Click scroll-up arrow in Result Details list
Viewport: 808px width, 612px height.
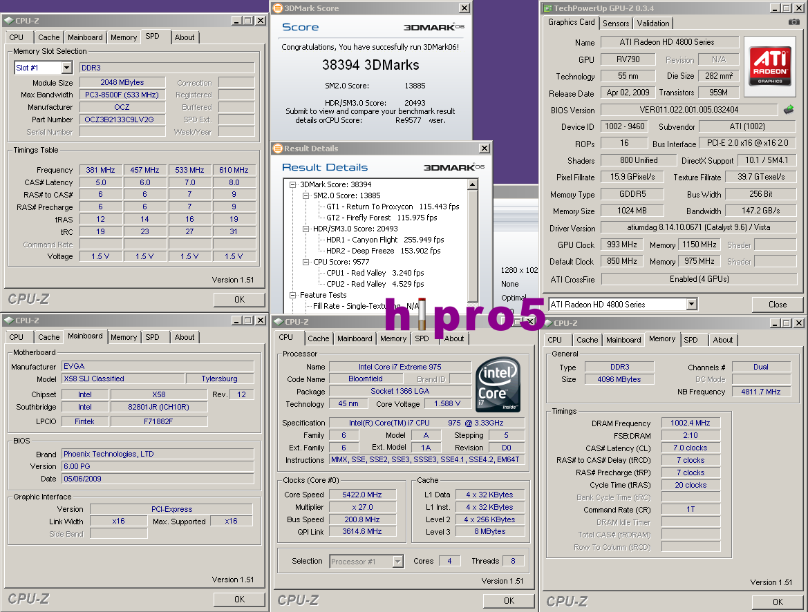pyautogui.click(x=473, y=184)
